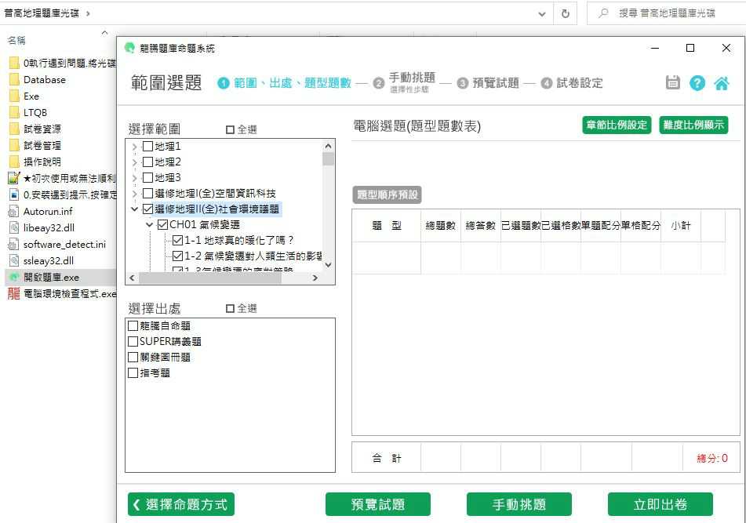The width and height of the screenshot is (746, 523).
Task: Go to step 1 範圍、出處、題型題數
Action: pos(285,83)
